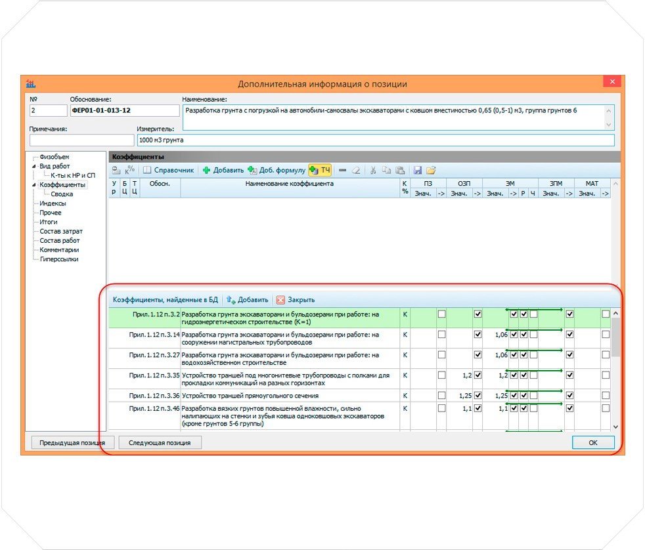This screenshot has width=645, height=550.
Task: Click the Доб. формулу toolbar button
Action: pyautogui.click(x=277, y=170)
